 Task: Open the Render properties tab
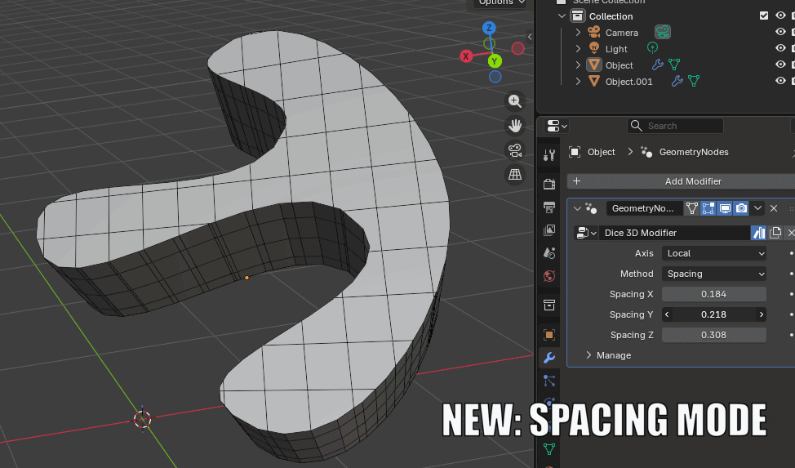[x=549, y=184]
